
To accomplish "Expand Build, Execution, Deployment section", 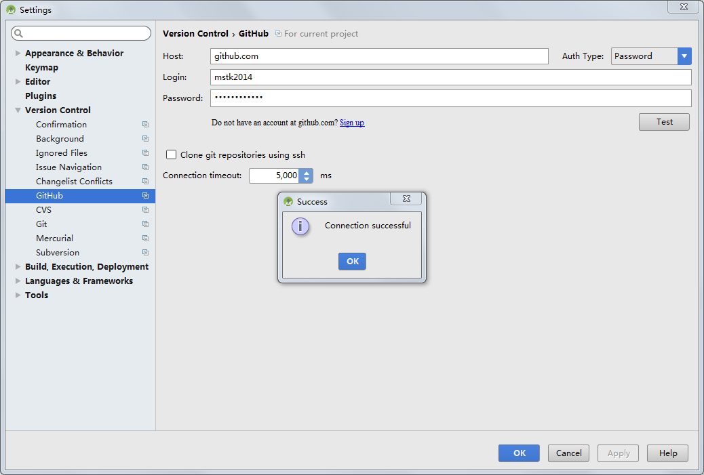I will (18, 267).
